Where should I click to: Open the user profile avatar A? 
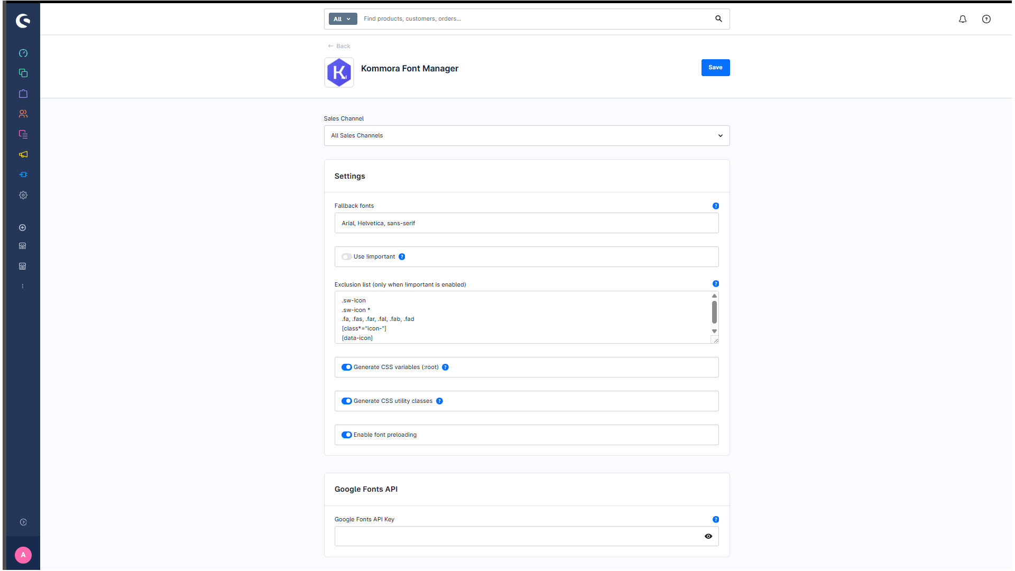point(23,555)
